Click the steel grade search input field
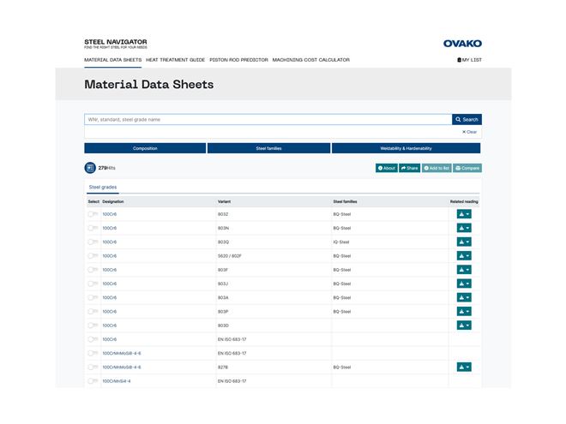The width and height of the screenshot is (566, 424). (268, 120)
